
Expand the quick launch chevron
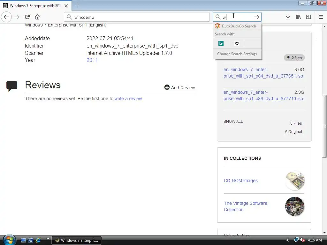[x=47, y=238]
